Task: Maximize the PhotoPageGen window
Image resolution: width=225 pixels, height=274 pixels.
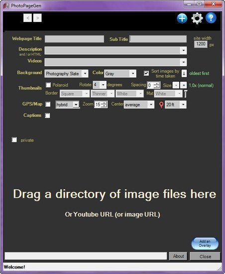Action: click(199, 4)
